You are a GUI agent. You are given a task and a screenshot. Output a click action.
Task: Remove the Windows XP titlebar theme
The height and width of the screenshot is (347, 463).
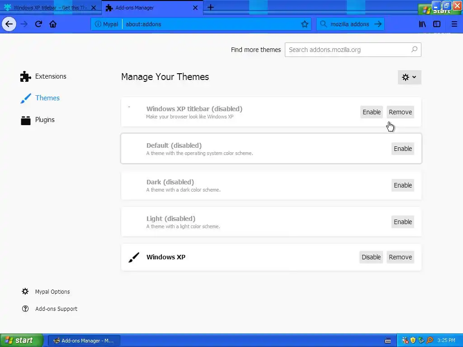pyautogui.click(x=400, y=112)
